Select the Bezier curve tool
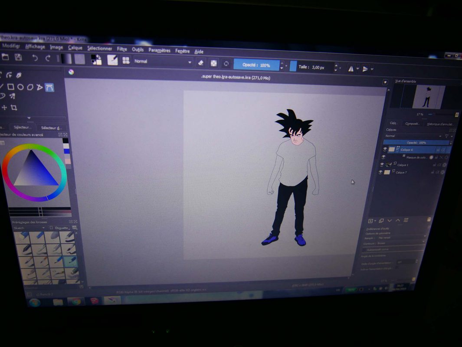The image size is (462, 347). click(49, 87)
